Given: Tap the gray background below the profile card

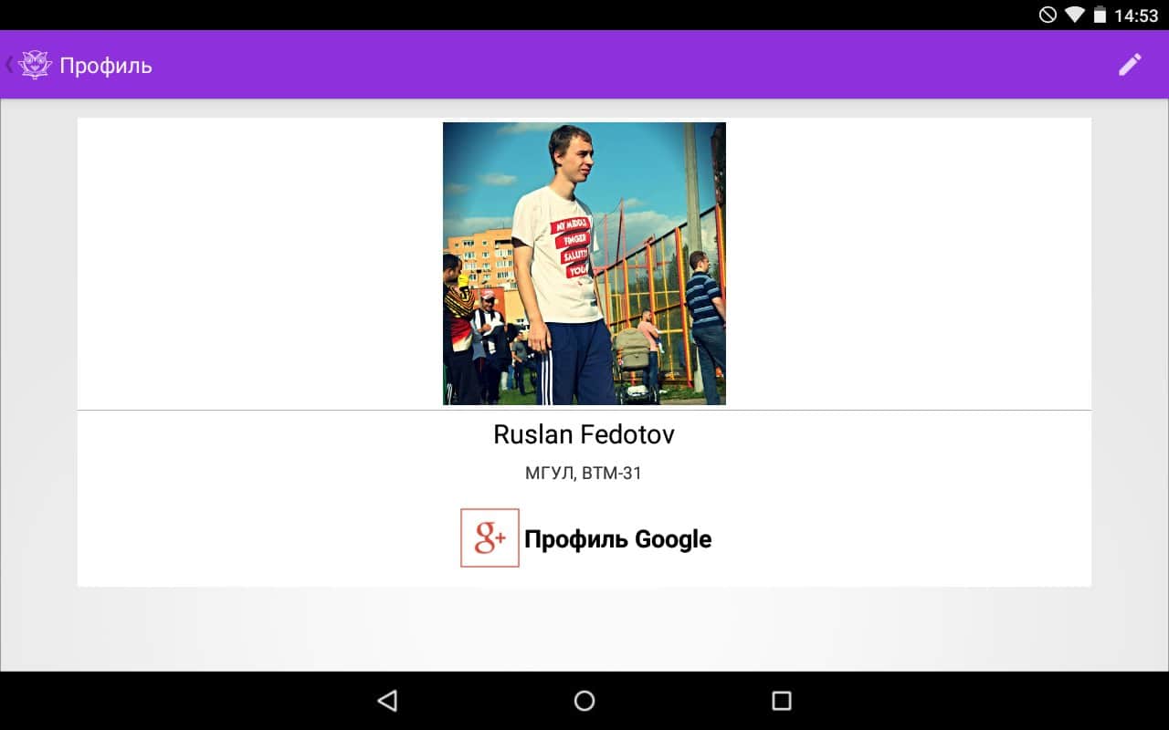Looking at the screenshot, I should (584, 630).
